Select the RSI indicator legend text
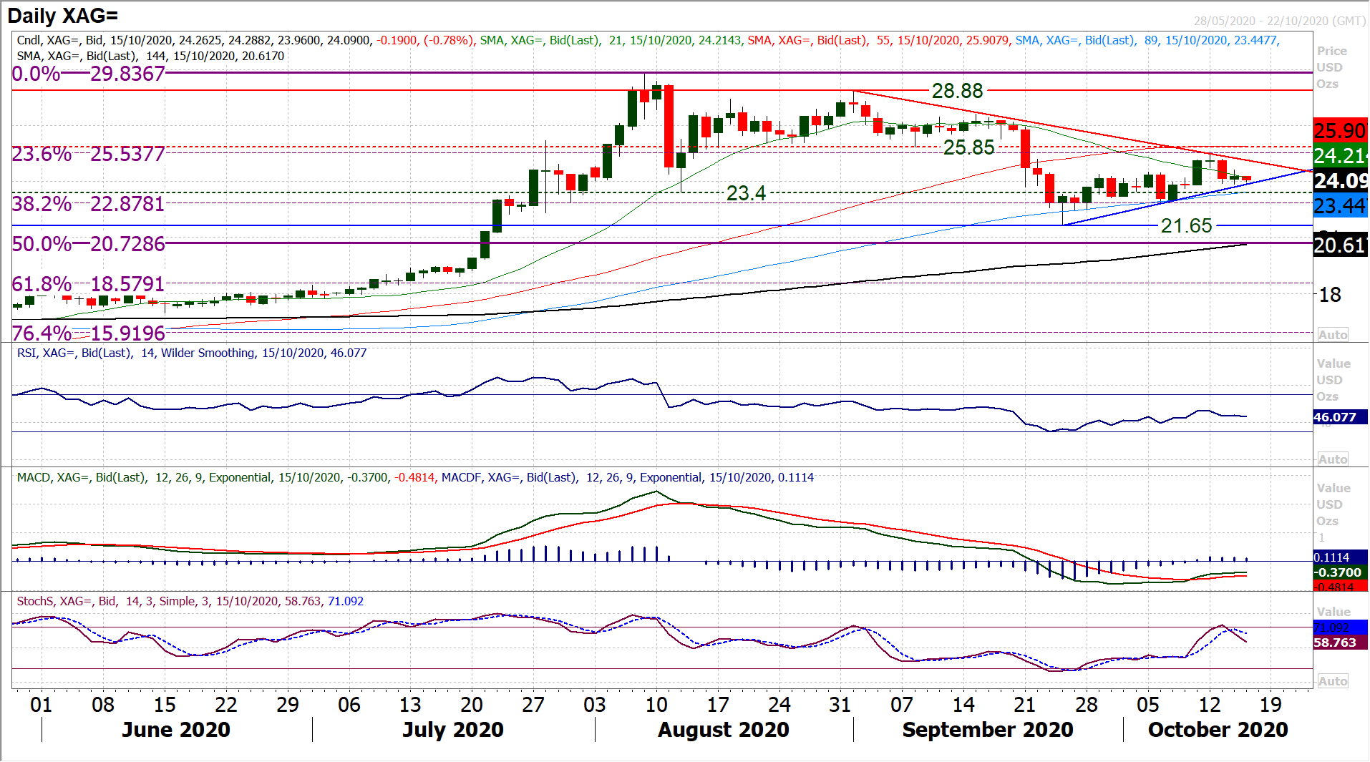 coord(192,353)
